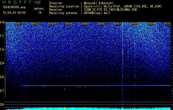Click the meteor count value 16

(40, 13)
